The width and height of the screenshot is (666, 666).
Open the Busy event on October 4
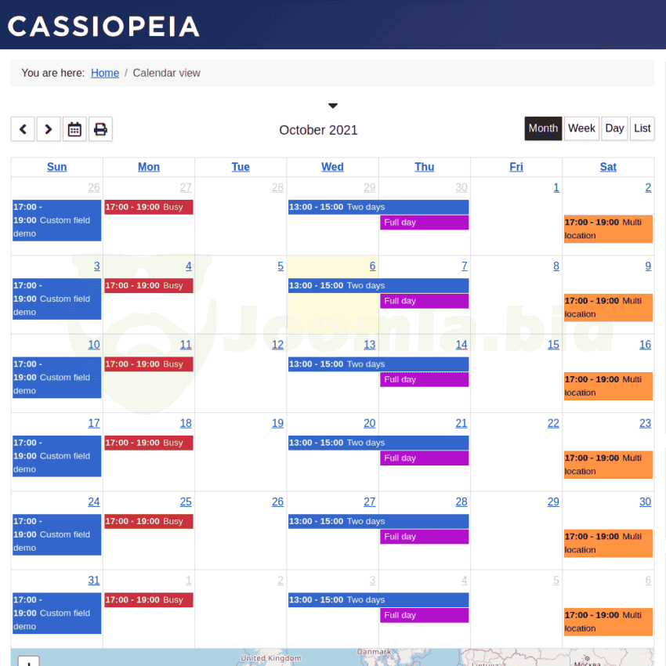click(x=149, y=285)
